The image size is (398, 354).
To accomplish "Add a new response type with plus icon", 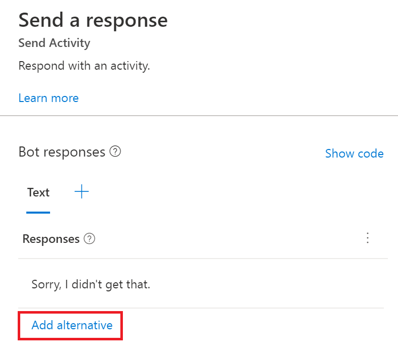I will point(81,191).
